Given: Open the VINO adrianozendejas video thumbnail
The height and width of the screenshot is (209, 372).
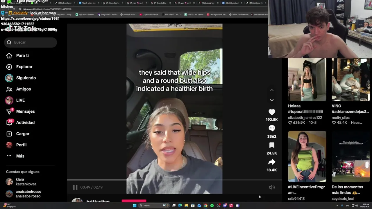Looking at the screenshot, I should (351, 80).
